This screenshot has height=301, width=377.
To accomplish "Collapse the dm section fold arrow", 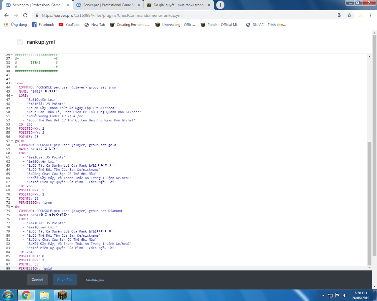I will coord(12,207).
